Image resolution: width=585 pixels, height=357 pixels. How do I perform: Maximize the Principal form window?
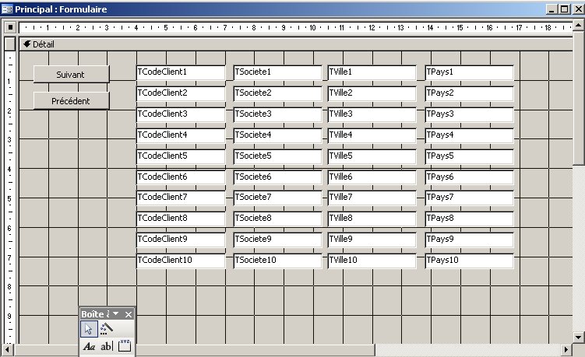[x=562, y=9]
